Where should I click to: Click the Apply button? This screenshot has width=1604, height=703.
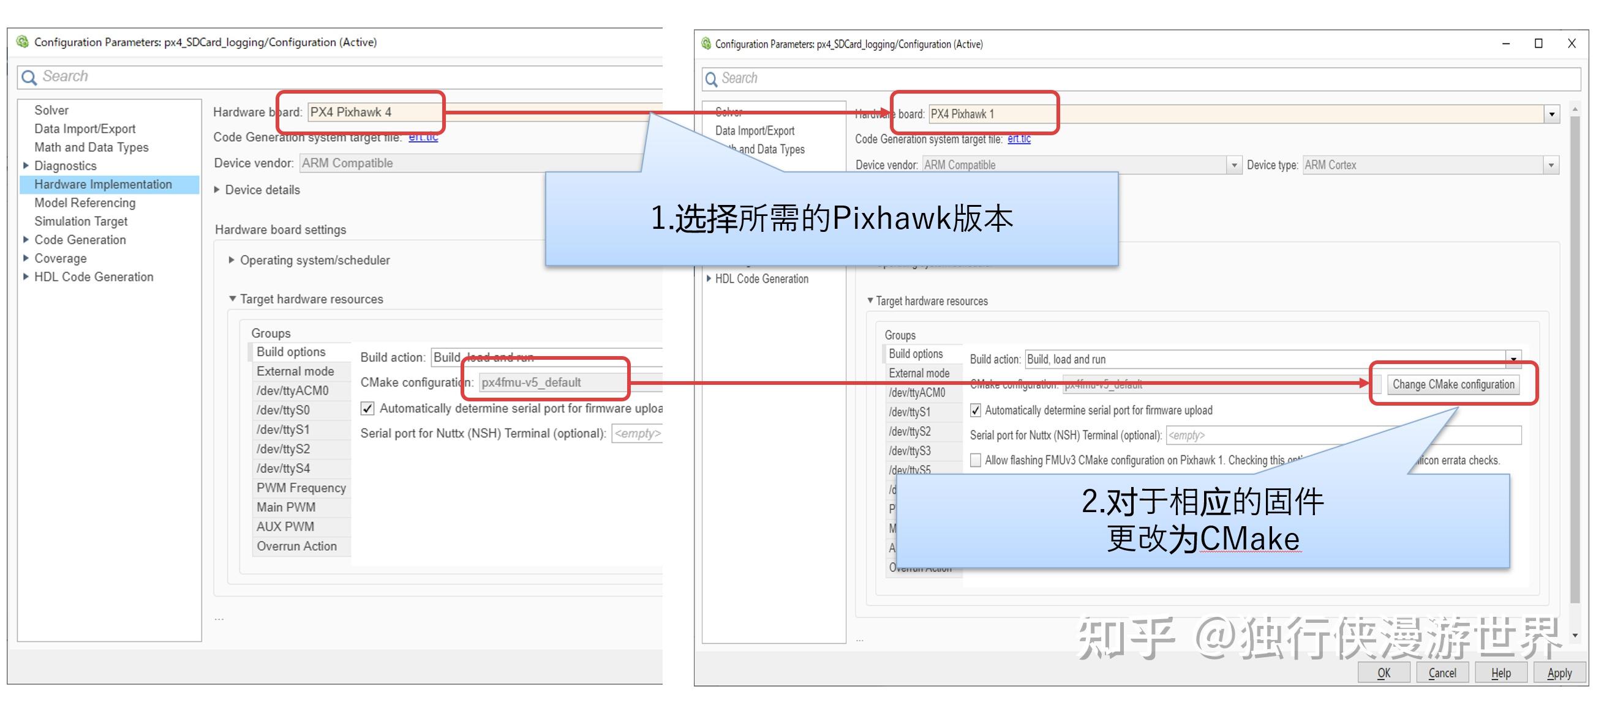[x=1559, y=673]
